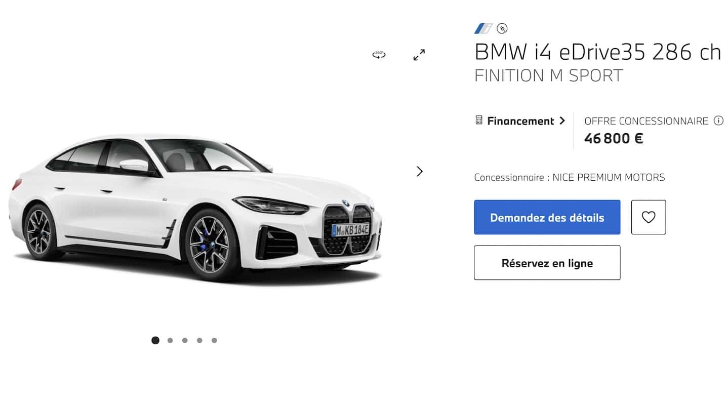Select the third carousel dot
The height and width of the screenshot is (405, 727).
(x=185, y=340)
